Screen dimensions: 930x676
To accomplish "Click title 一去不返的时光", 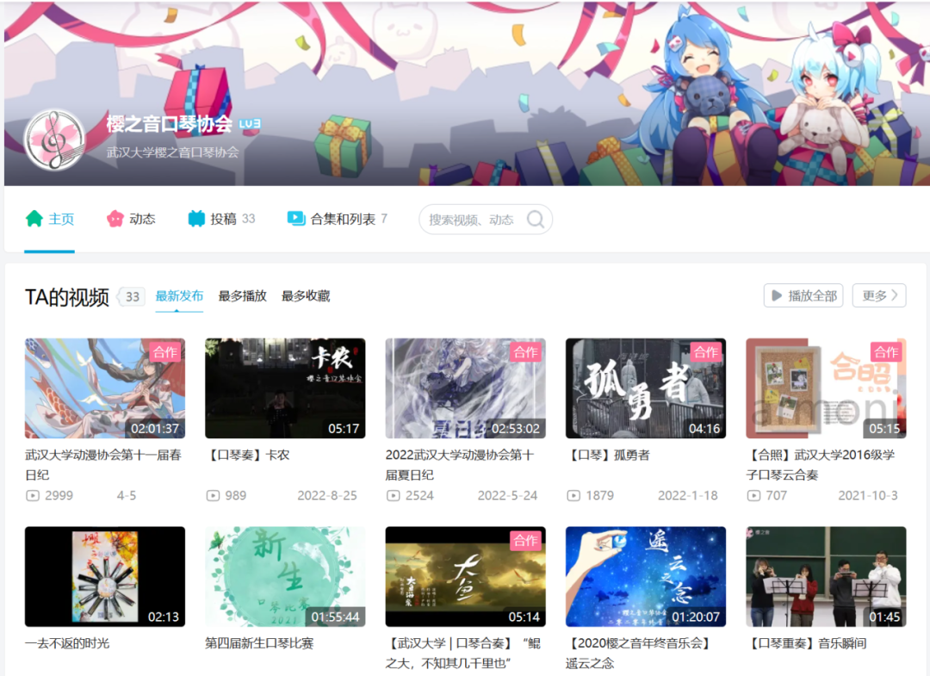I will click(67, 643).
